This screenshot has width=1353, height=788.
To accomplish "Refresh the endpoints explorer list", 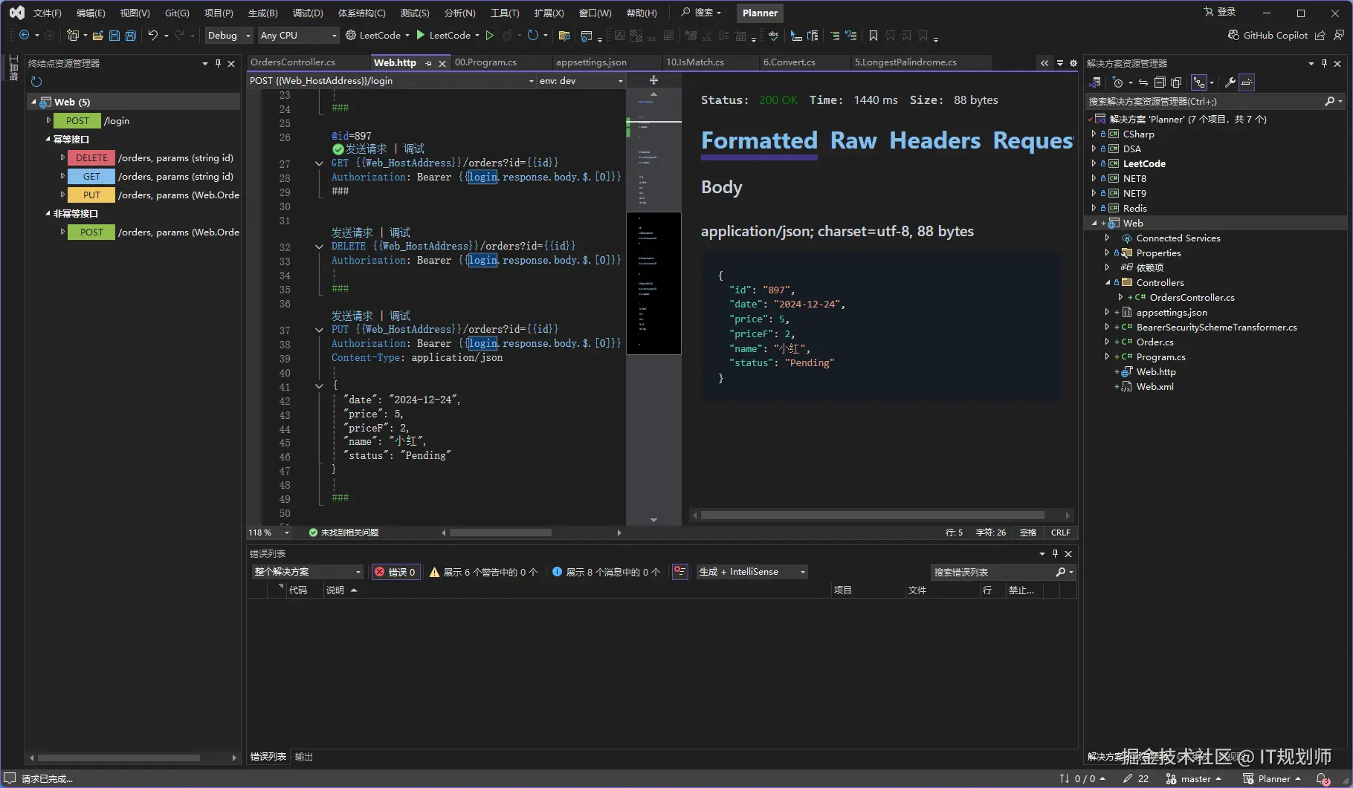I will point(36,82).
